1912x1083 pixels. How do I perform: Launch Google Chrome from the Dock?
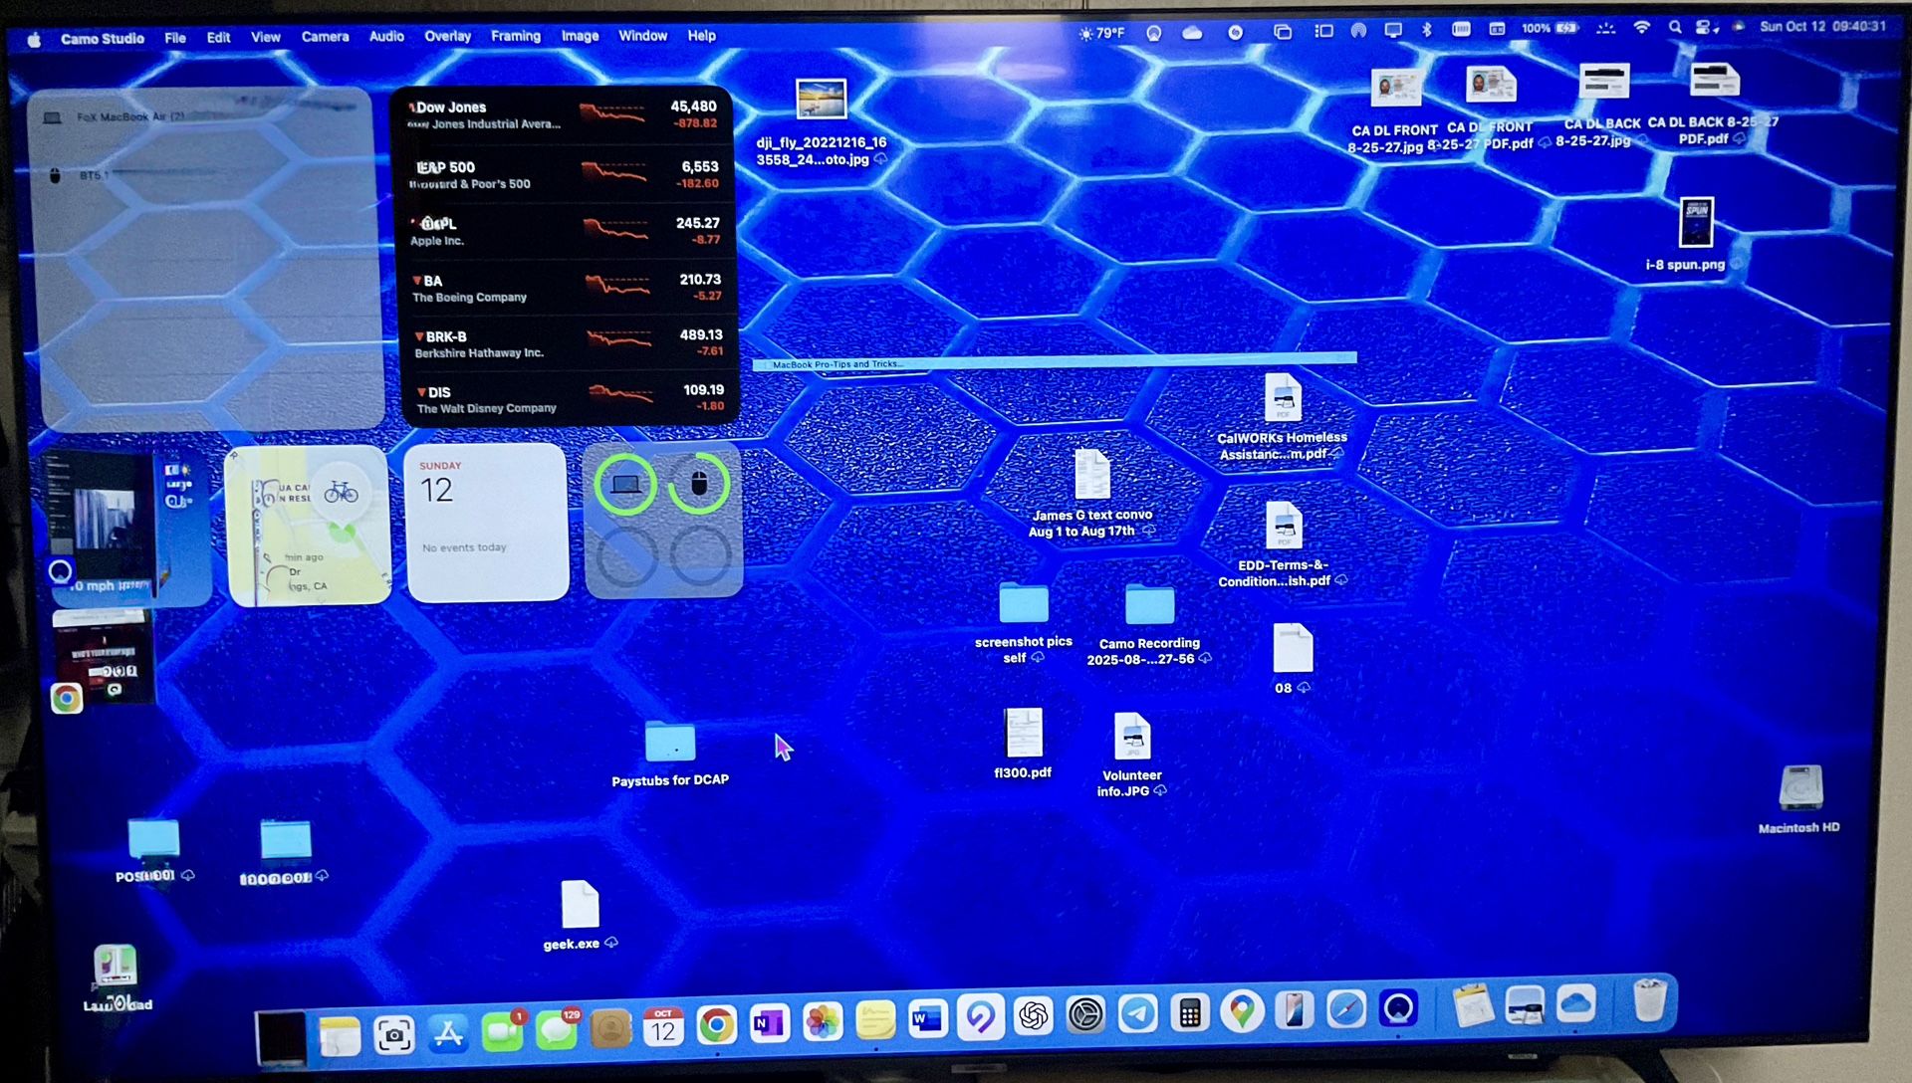click(716, 1024)
